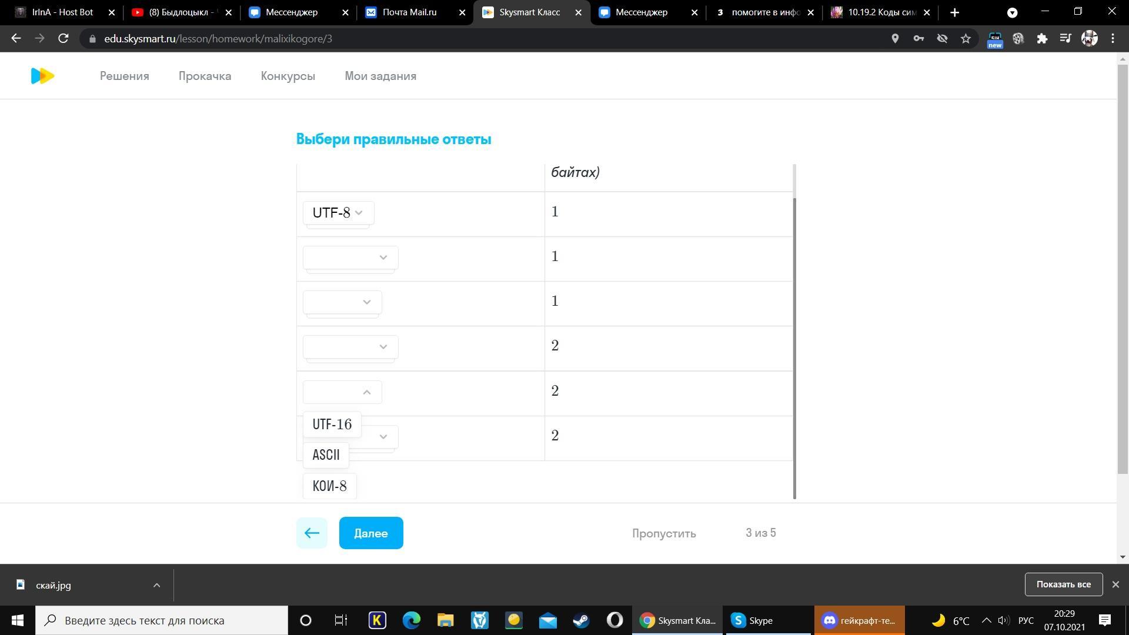Open Mail app from taskbar
Image resolution: width=1129 pixels, height=635 pixels.
click(x=547, y=620)
